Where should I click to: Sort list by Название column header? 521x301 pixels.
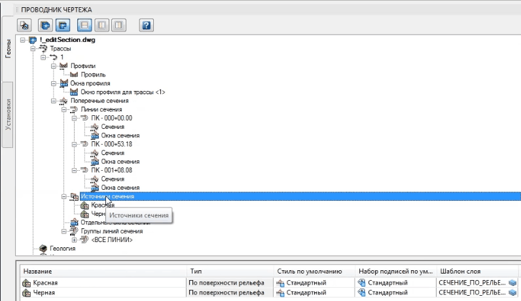click(x=38, y=270)
